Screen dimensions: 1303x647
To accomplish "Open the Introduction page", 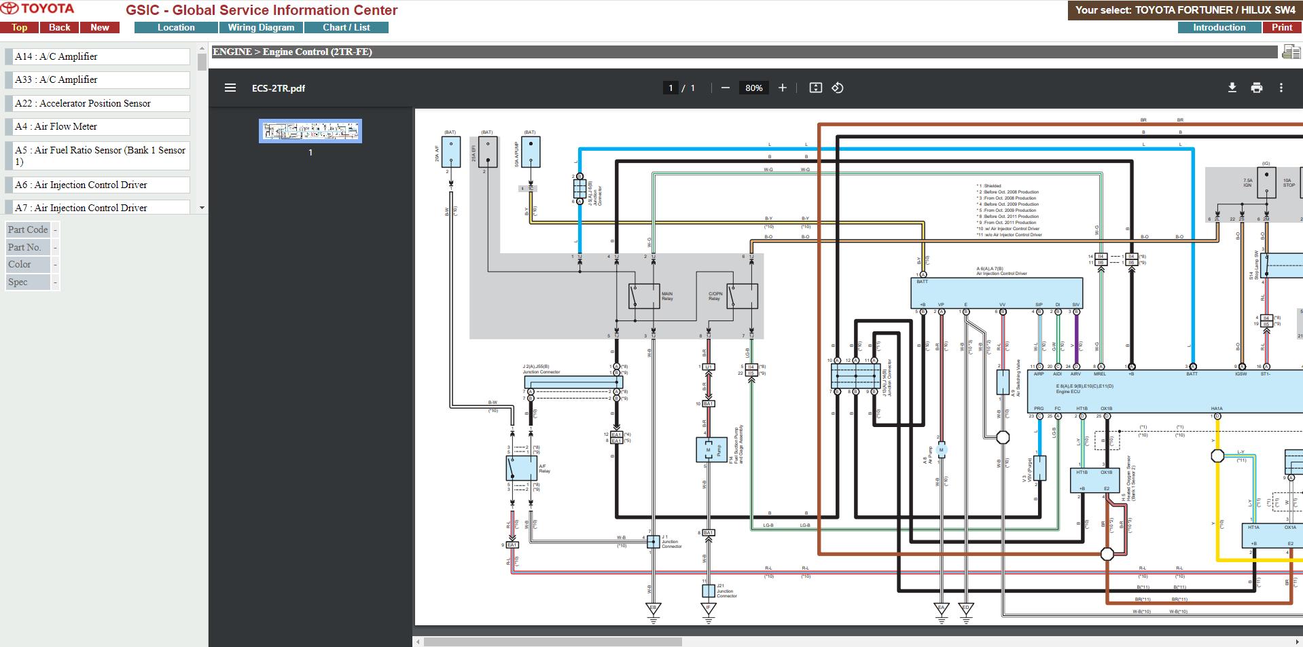I will pos(1219,27).
